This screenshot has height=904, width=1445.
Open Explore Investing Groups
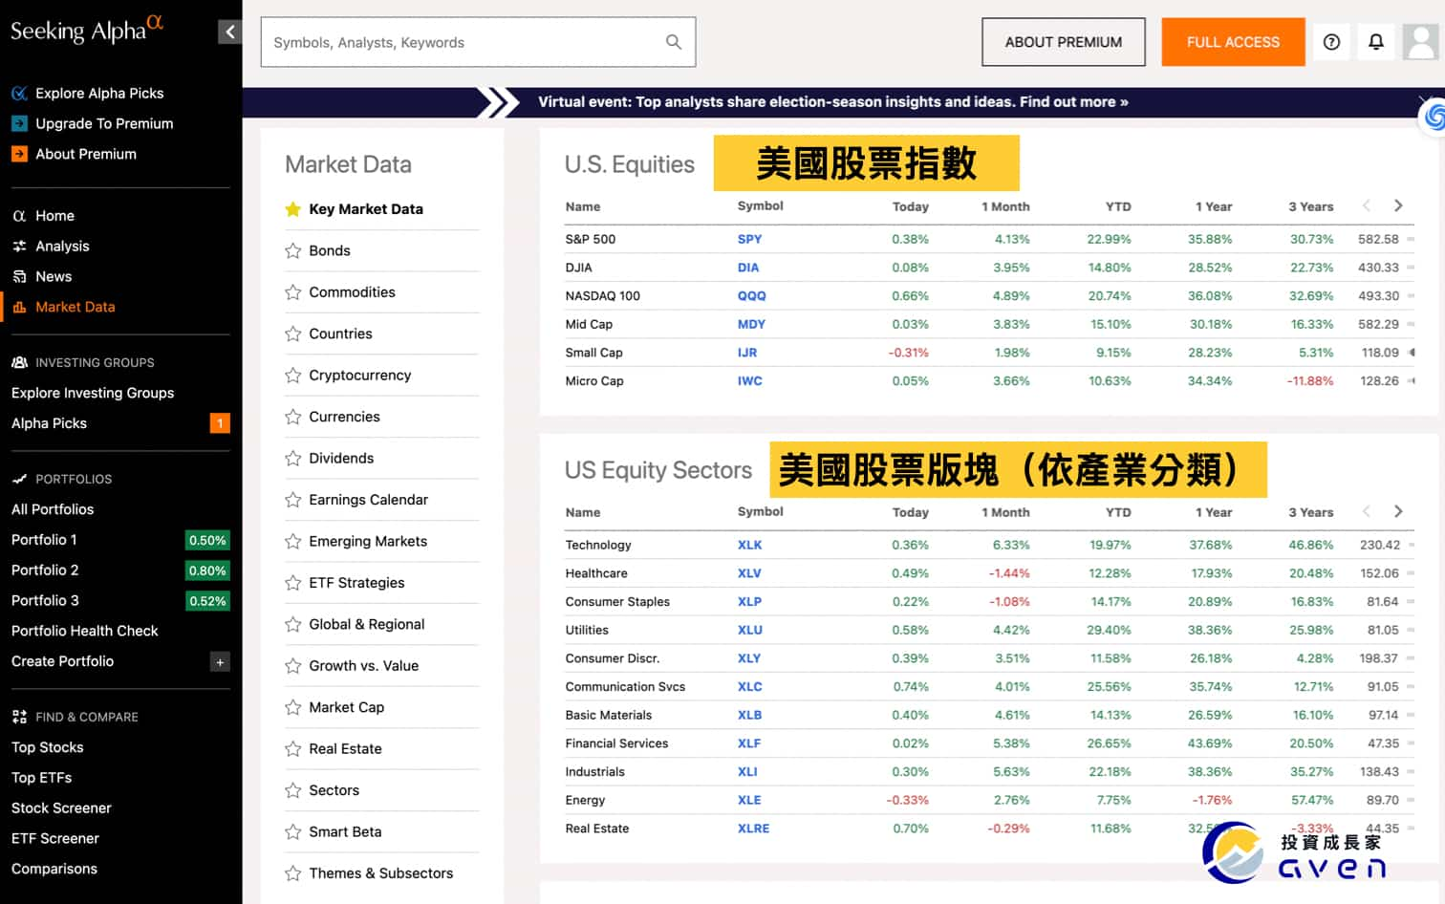pos(93,393)
